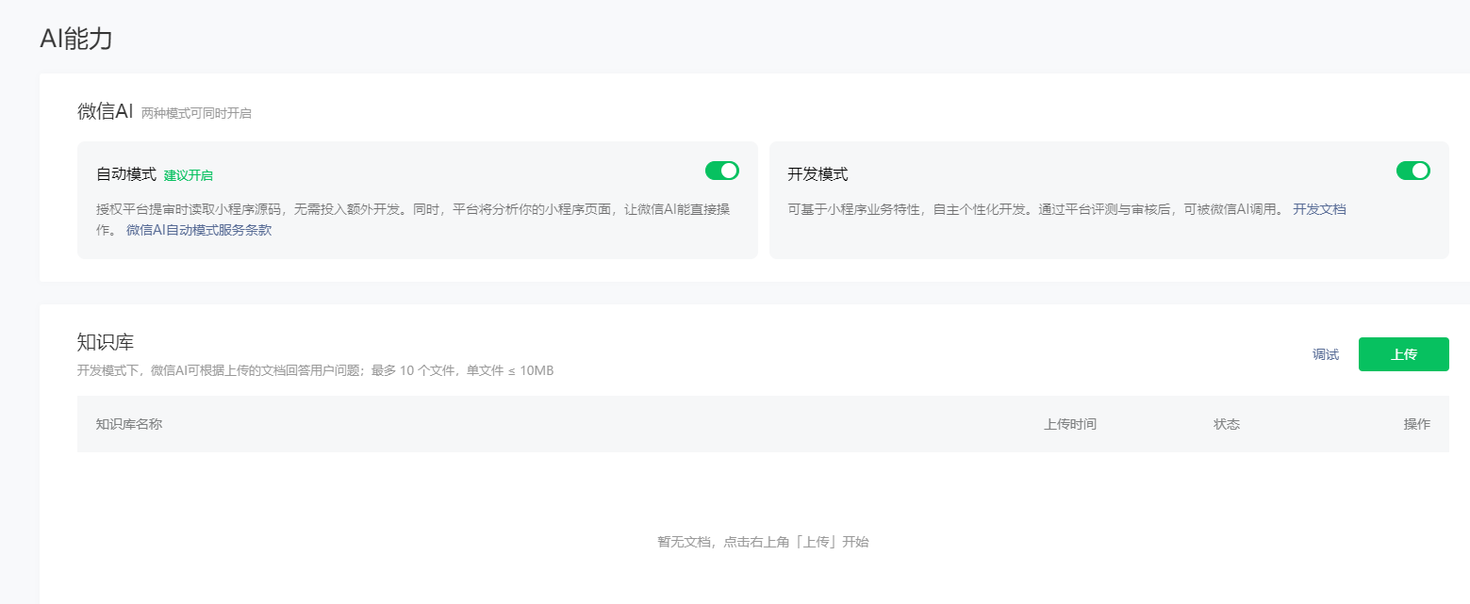Click the 开发模式 card title
Screen dimensions: 1470x604
pos(818,174)
